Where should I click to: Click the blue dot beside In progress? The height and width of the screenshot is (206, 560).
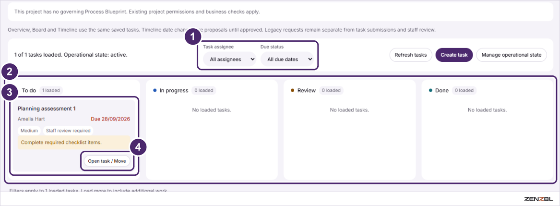click(x=155, y=90)
